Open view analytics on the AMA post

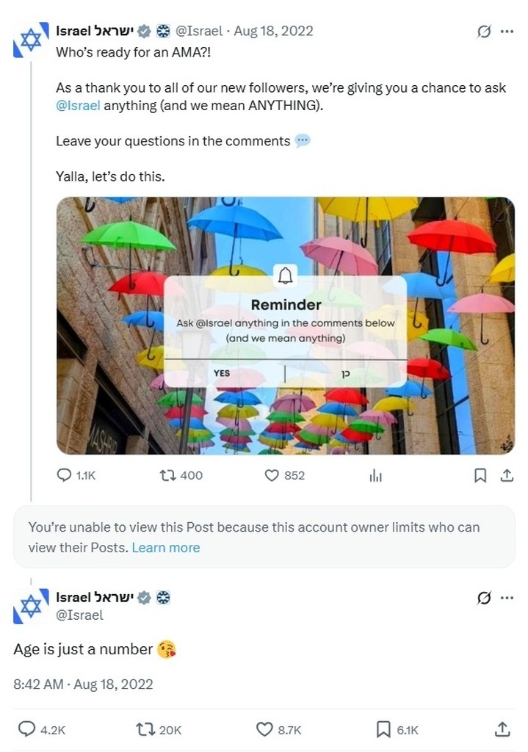click(x=375, y=476)
